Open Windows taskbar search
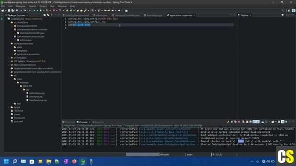Viewport: 296px width, 166px height. (x=15, y=161)
